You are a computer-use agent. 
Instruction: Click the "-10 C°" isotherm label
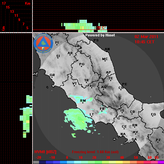coord(101,28)
